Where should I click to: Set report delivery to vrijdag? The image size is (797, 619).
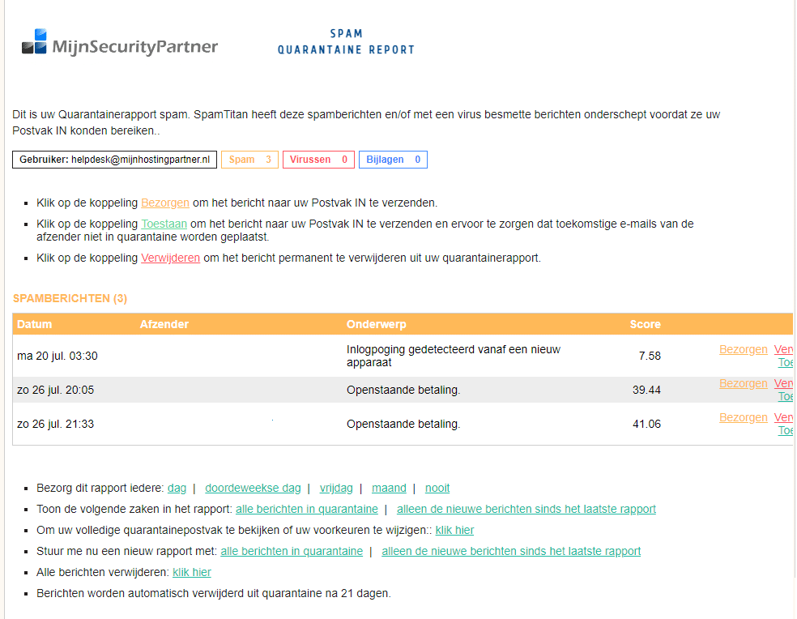(336, 489)
